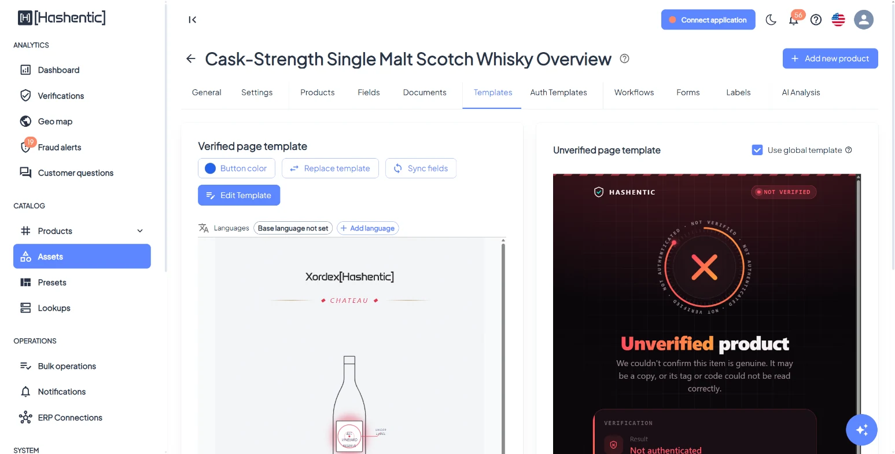Open the Auth Templates tab
The image size is (895, 454).
pos(558,92)
